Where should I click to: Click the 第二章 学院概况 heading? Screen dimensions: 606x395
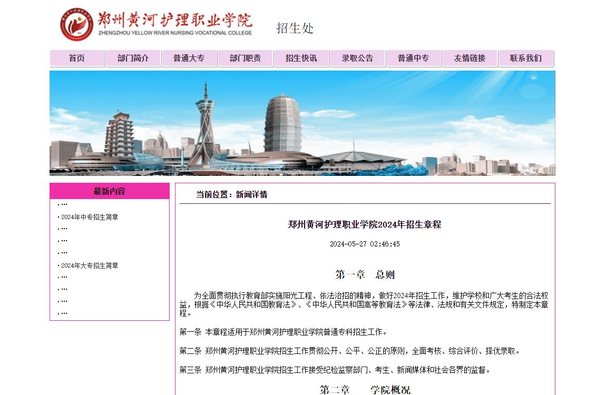[x=365, y=390]
